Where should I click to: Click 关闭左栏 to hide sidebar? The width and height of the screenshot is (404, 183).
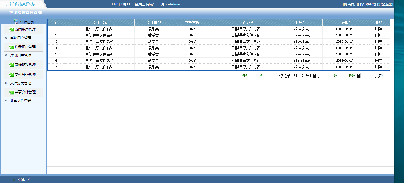(x=24, y=180)
